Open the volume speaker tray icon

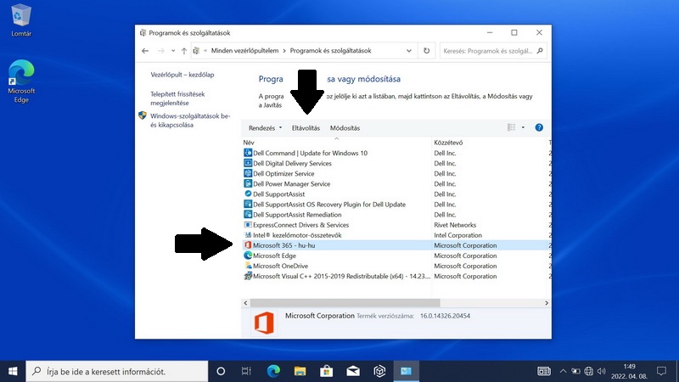tap(602, 371)
